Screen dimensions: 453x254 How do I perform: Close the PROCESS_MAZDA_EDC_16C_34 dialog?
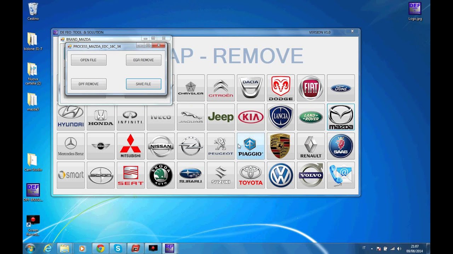tap(159, 46)
